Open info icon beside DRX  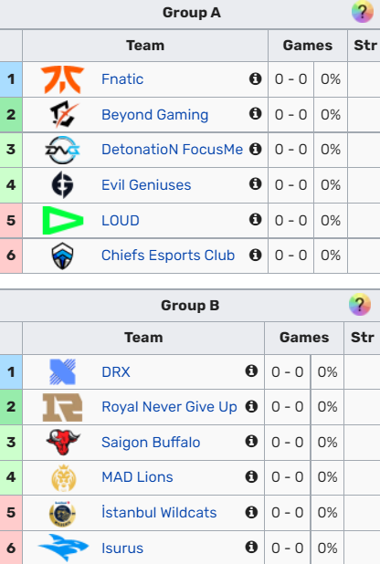pos(251,371)
